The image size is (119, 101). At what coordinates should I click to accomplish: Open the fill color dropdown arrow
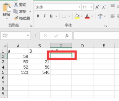click(82, 16)
